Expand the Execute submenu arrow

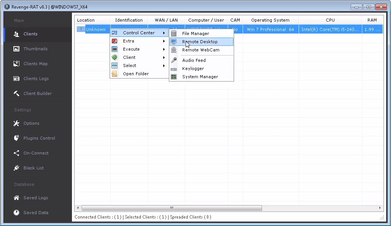coord(164,50)
